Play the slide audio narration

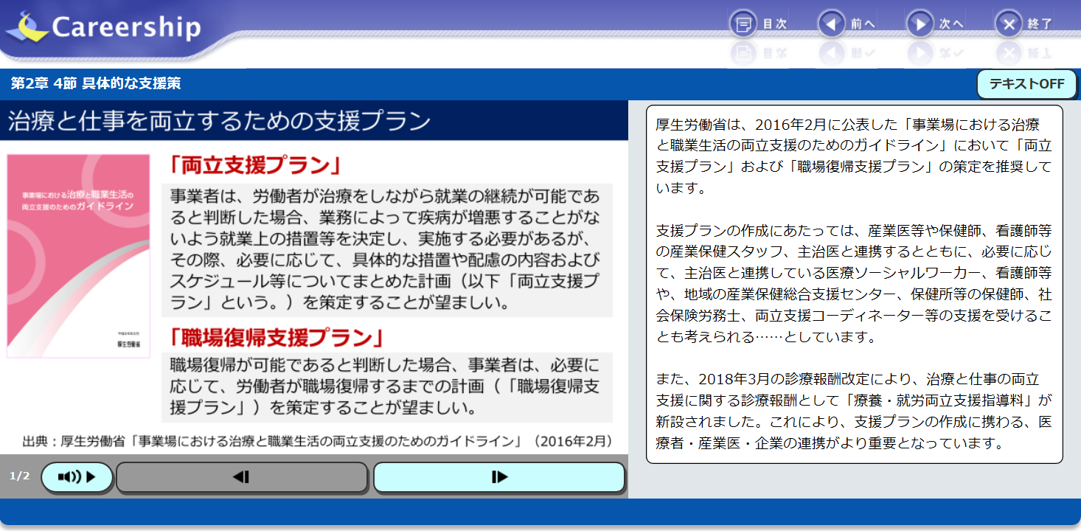click(x=77, y=477)
